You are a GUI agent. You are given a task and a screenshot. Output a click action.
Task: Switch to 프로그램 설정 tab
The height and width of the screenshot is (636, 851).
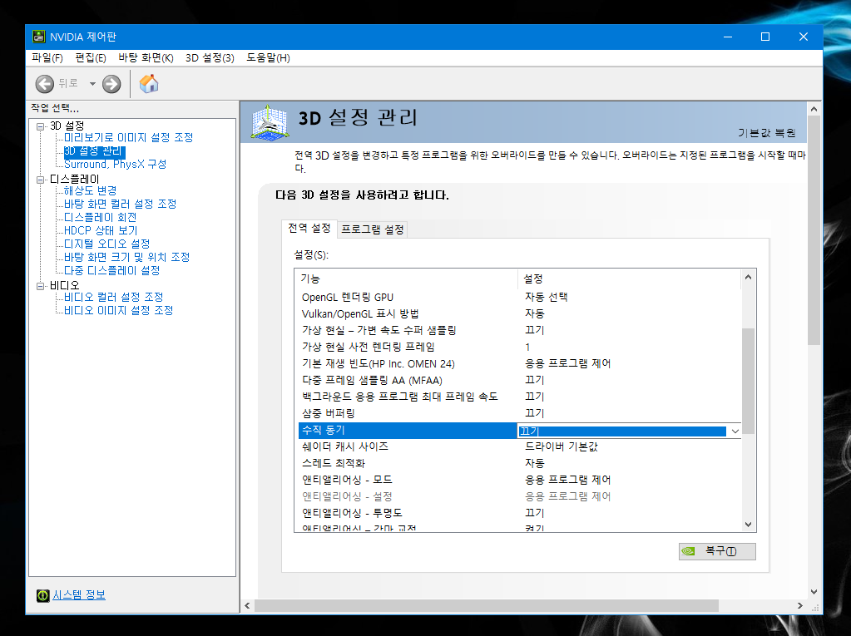[373, 230]
